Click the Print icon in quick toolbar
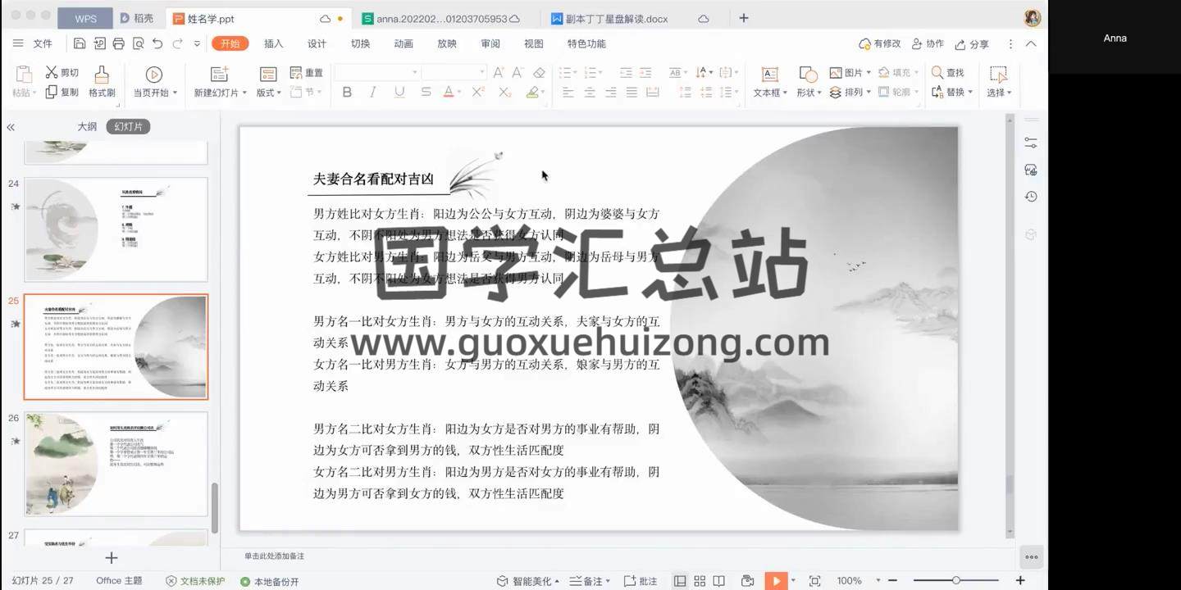Screen dimensions: 1181x590 (x=119, y=43)
